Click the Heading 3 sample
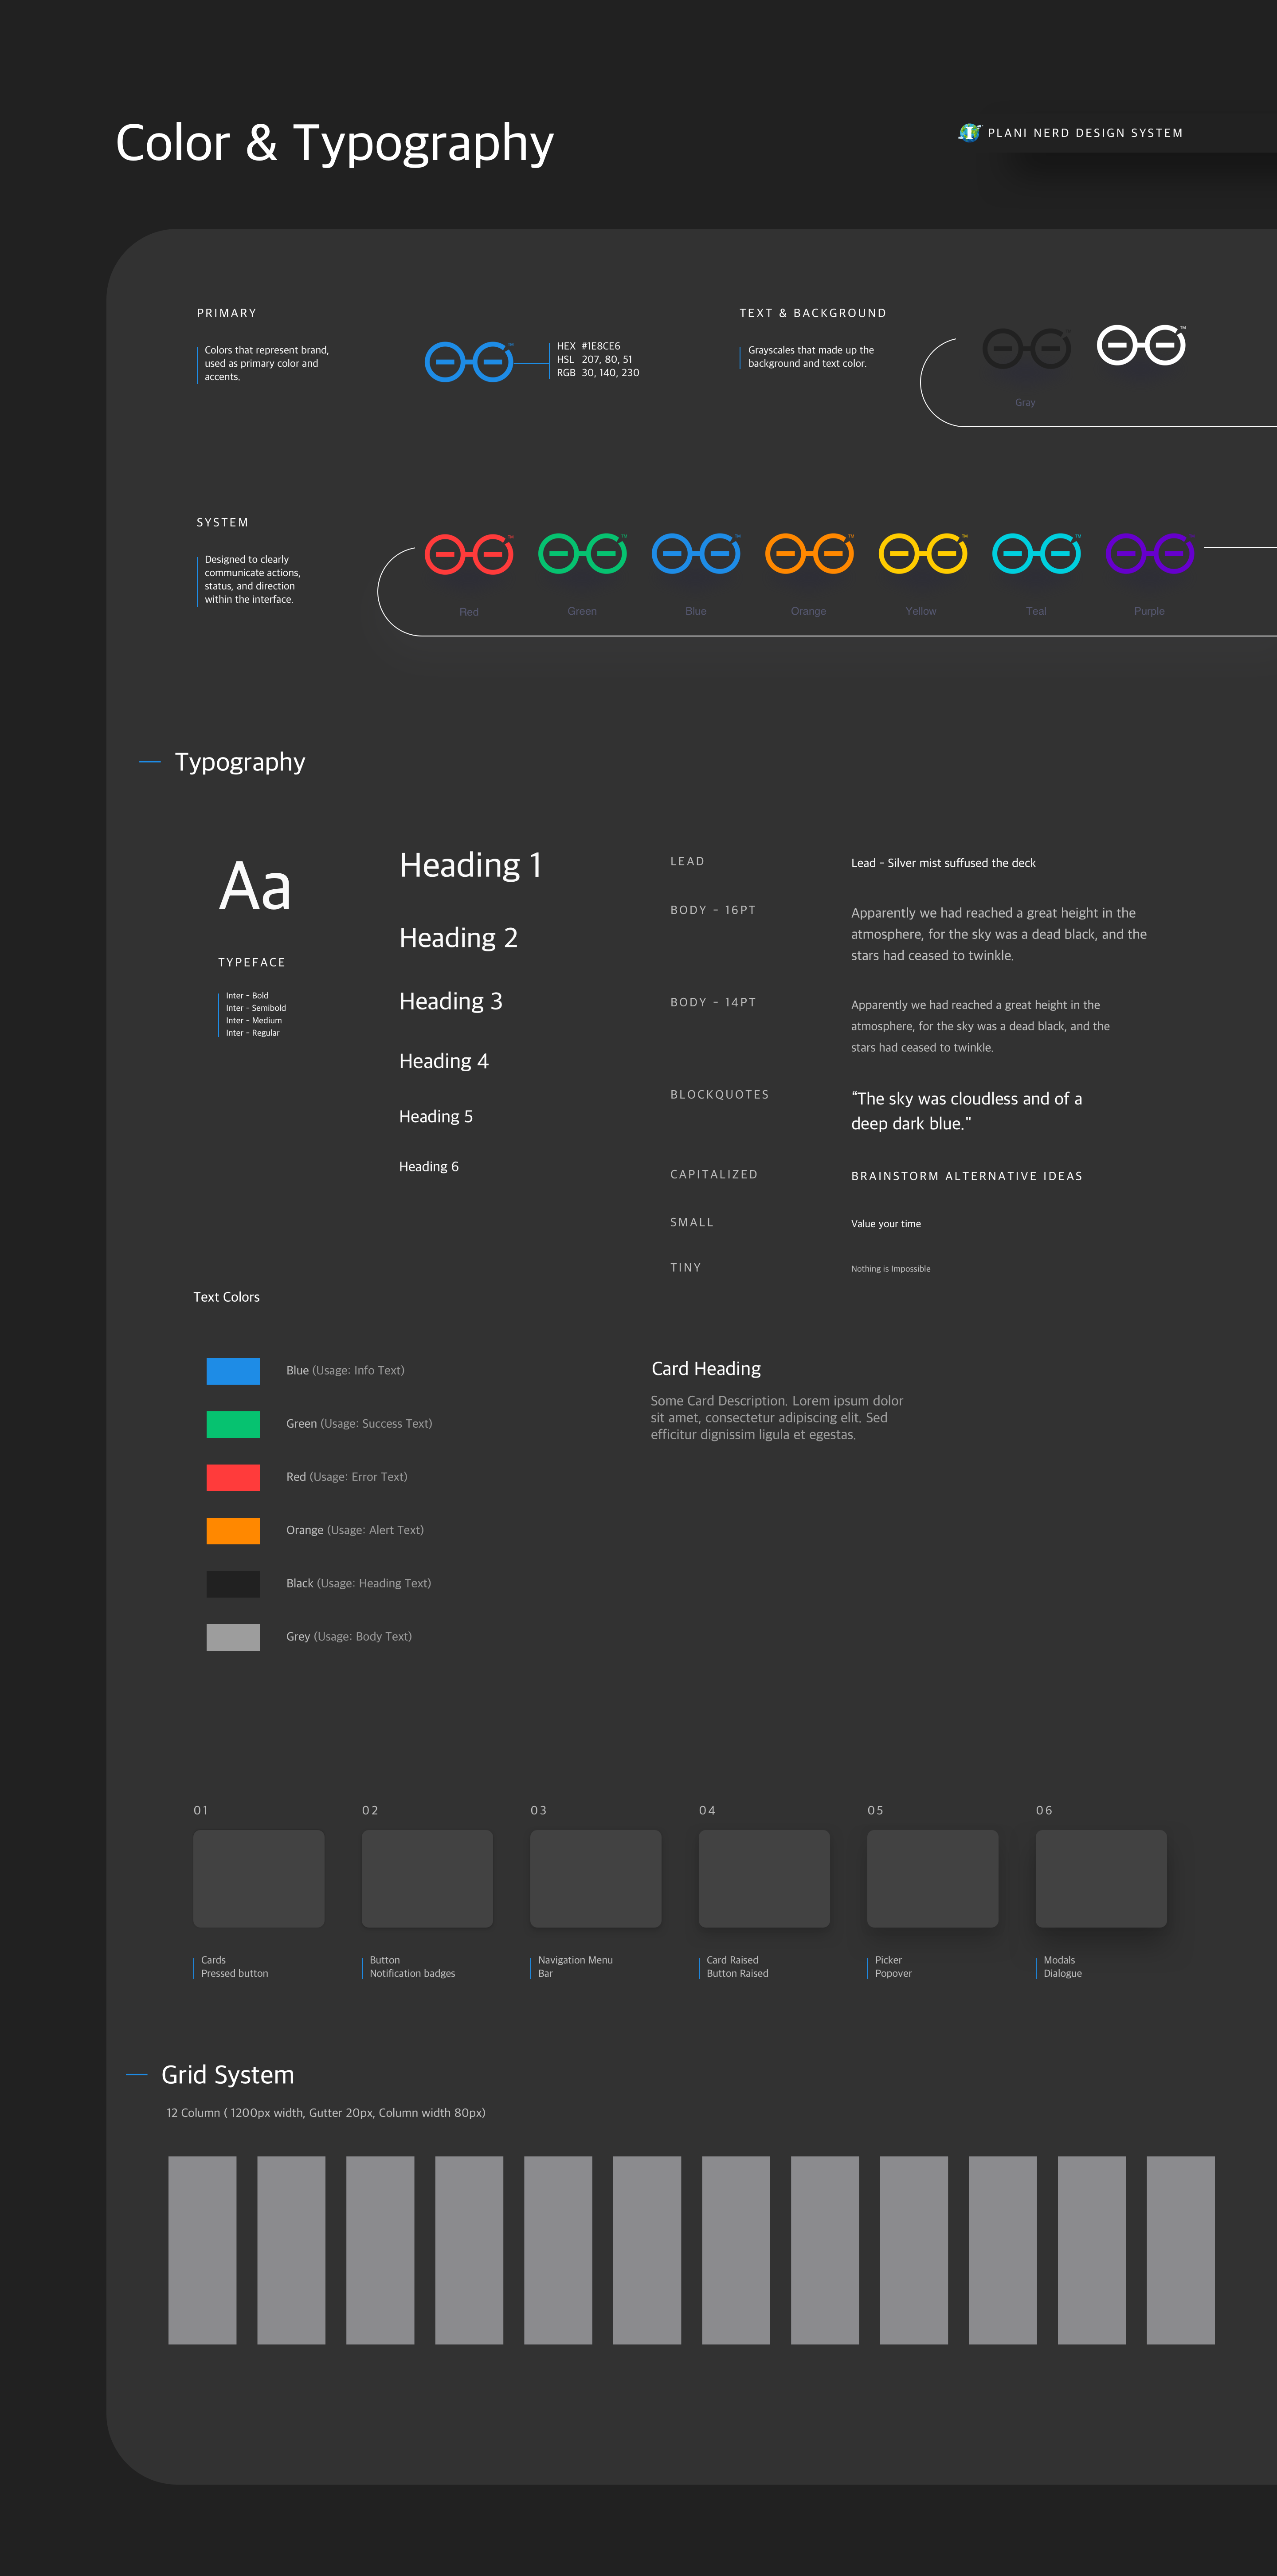 [450, 1001]
